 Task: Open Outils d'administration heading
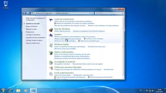pos(64,73)
